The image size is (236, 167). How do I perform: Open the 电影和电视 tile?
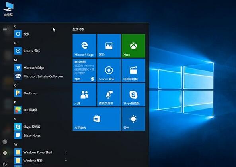coord(133,70)
